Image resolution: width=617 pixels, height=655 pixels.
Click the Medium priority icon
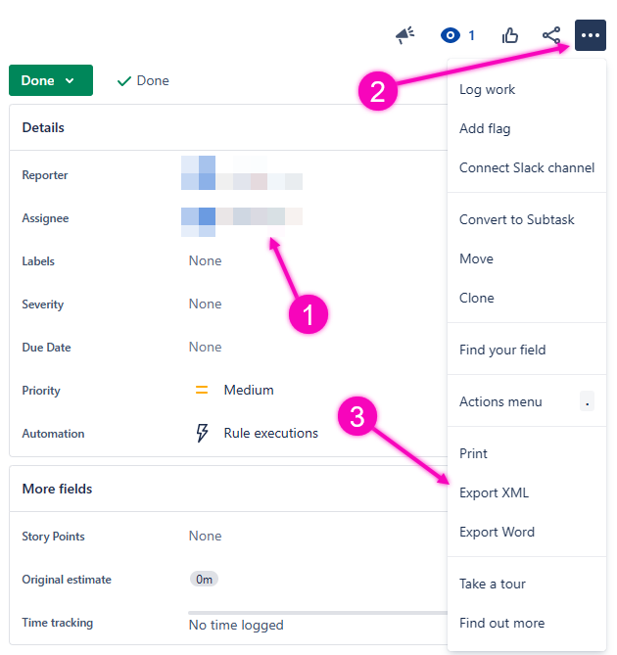point(202,390)
